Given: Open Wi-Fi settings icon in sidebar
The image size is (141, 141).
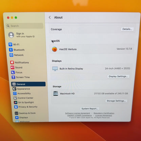Looking at the screenshot, I should click(x=11, y=44).
